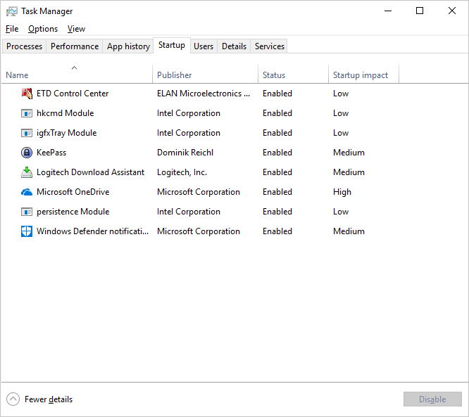Image resolution: width=469 pixels, height=417 pixels.
Task: Switch to the Users tab
Action: [204, 46]
